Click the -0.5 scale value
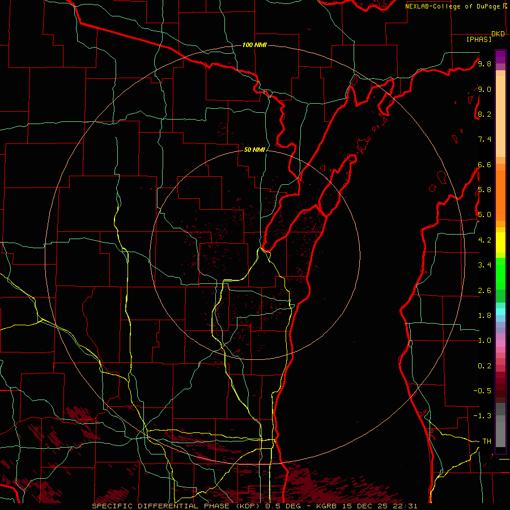The image size is (510, 510). point(482,391)
